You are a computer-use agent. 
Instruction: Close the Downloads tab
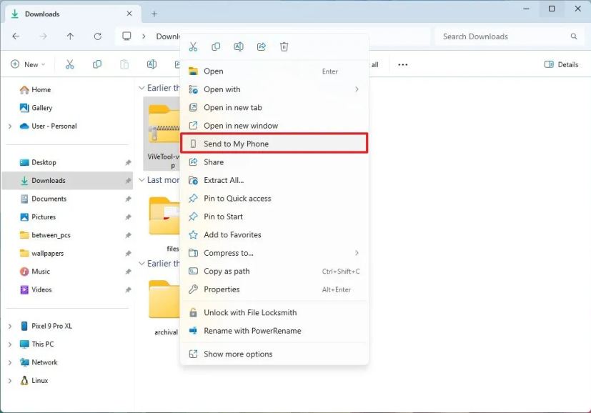pyautogui.click(x=129, y=14)
